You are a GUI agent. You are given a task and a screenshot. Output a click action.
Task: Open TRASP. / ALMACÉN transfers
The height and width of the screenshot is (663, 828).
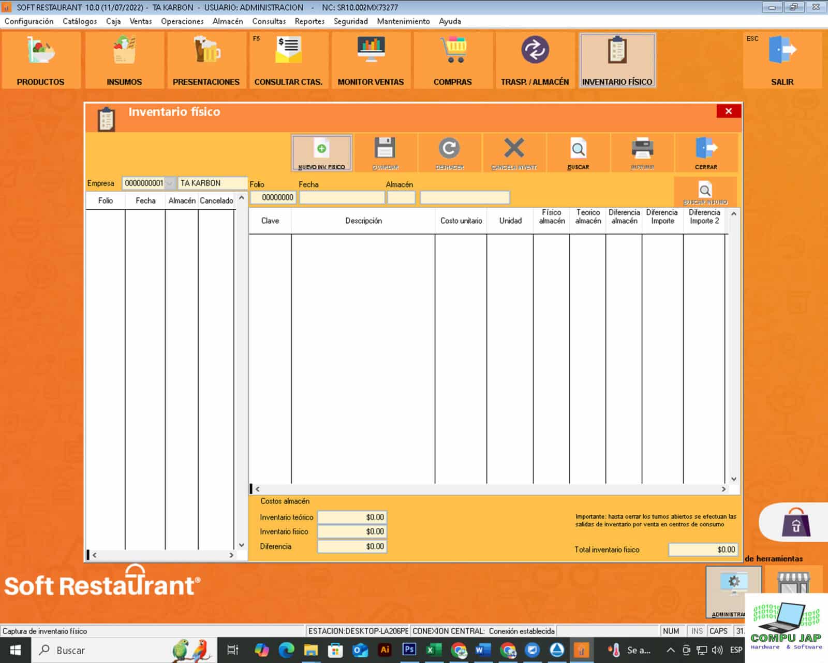pyautogui.click(x=535, y=60)
